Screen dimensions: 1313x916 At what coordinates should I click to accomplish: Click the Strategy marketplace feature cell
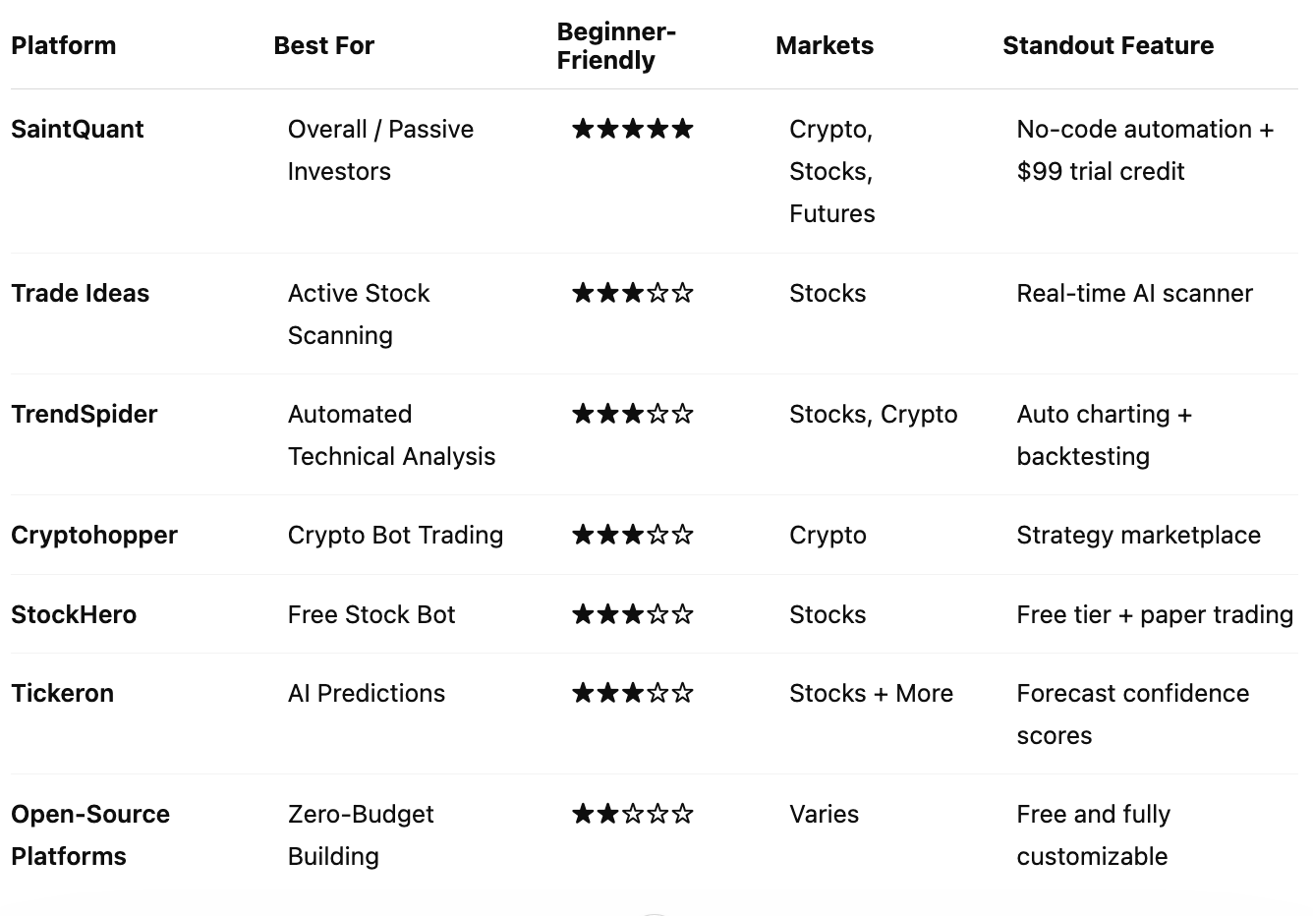coord(1138,535)
